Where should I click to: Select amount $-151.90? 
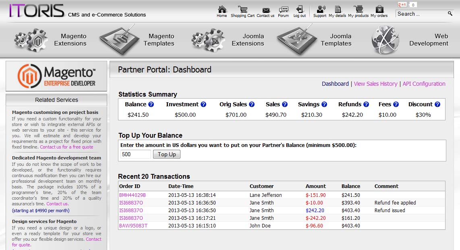coord(316,195)
